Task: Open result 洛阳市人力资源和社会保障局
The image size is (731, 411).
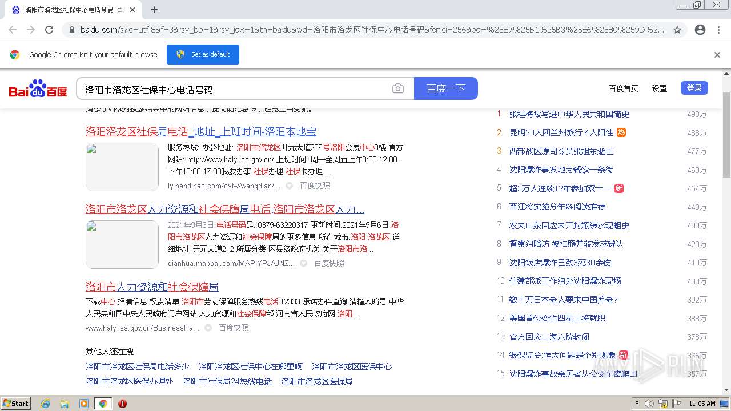Action: 152,287
